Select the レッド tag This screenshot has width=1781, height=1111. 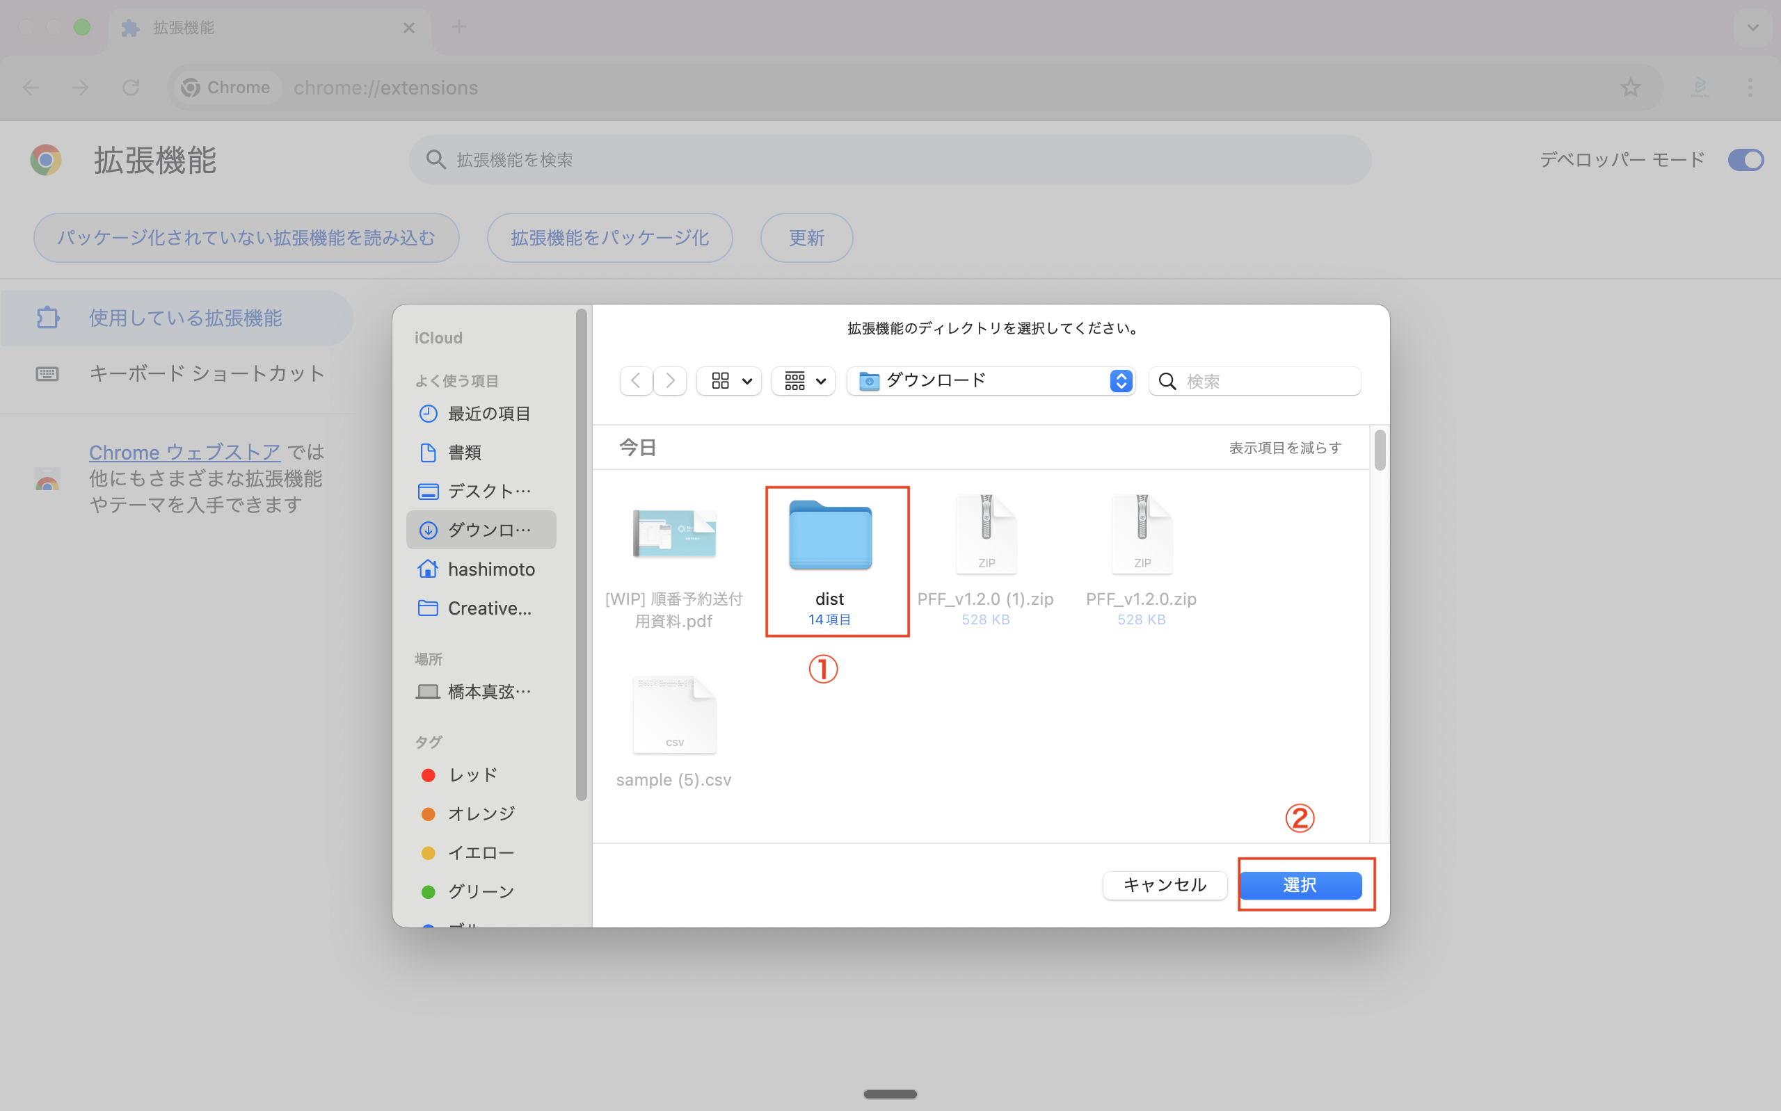[x=472, y=775]
